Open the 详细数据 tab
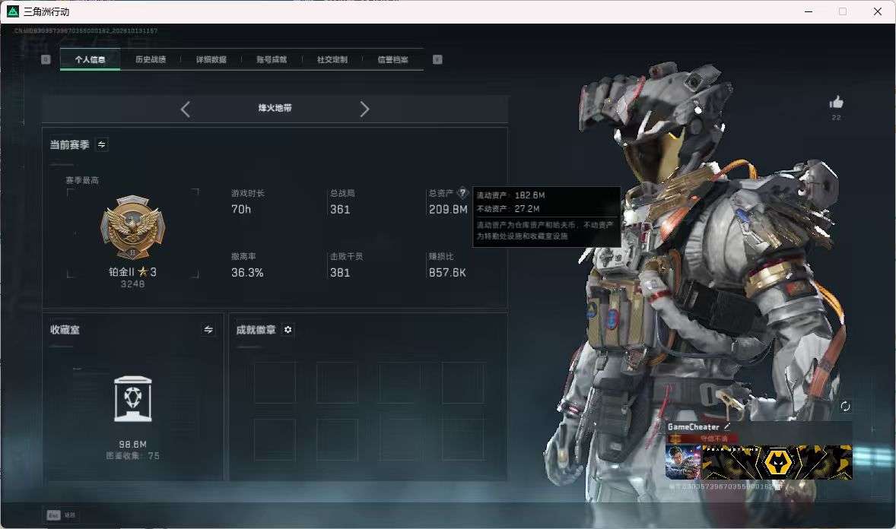896x529 pixels. pos(211,59)
